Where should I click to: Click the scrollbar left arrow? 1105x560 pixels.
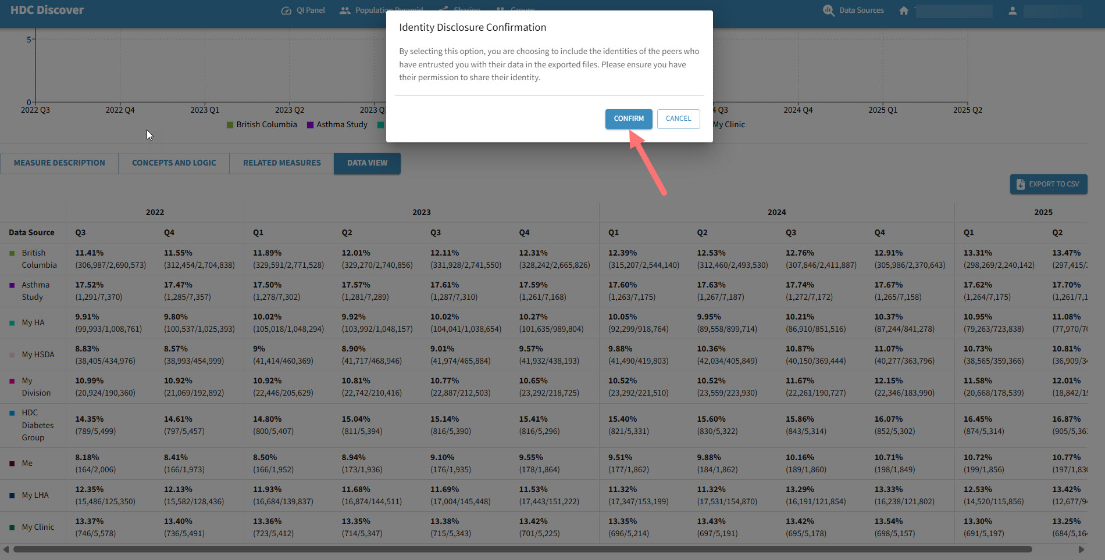[x=6, y=549]
